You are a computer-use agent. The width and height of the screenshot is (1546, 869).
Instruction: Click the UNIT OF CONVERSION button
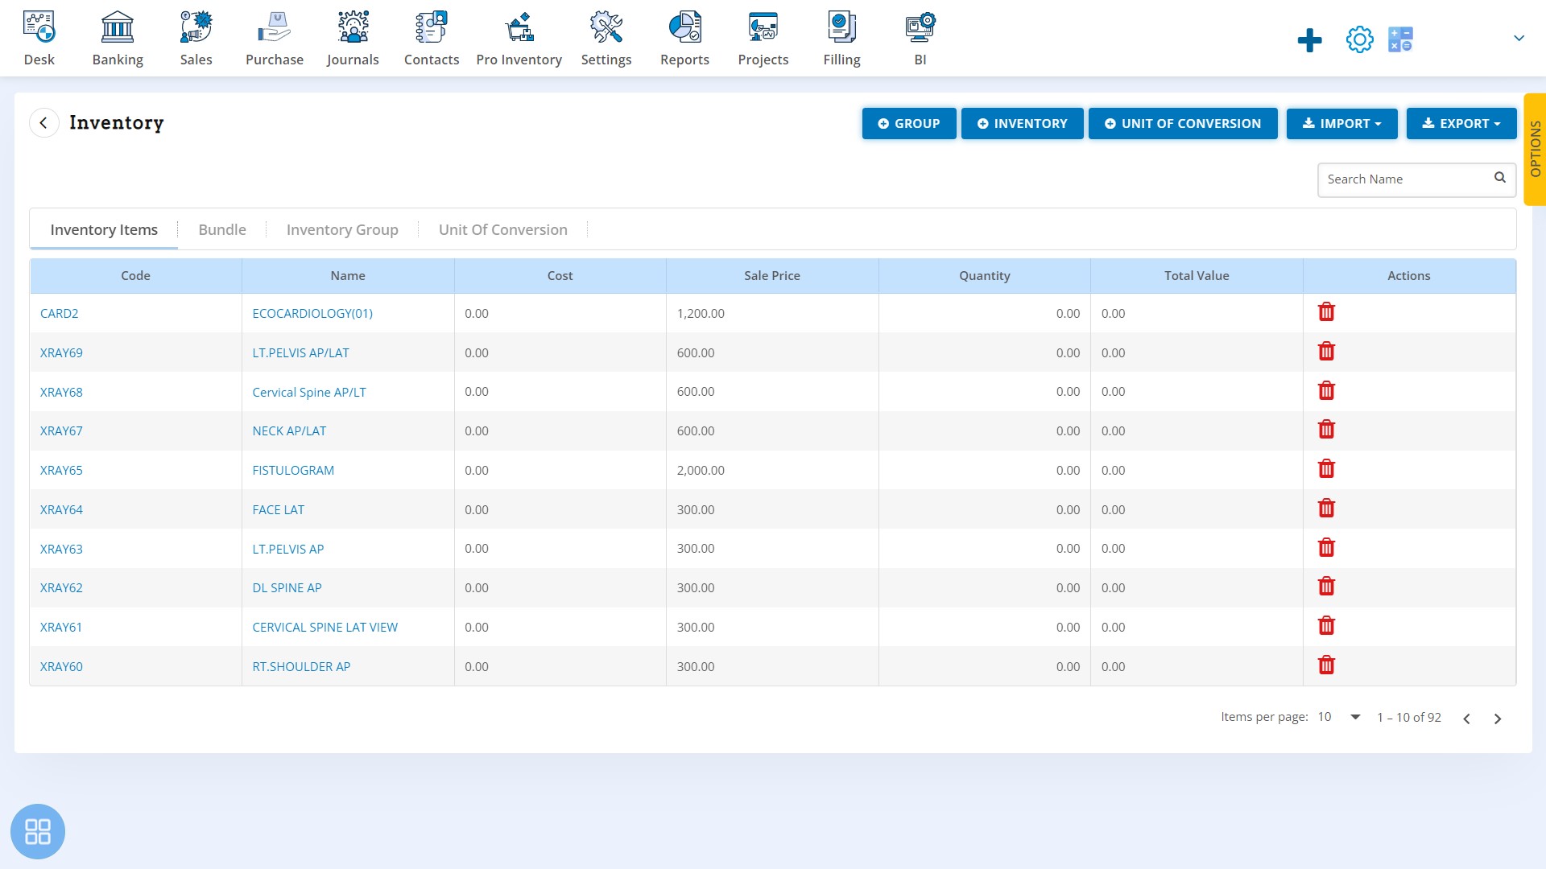(1182, 123)
